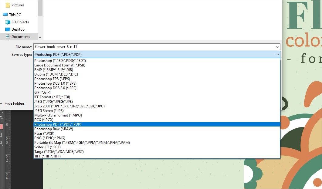Choose Photoshop (*.PSD;*.PDD;*.PSDT) format

[x=60, y=61]
